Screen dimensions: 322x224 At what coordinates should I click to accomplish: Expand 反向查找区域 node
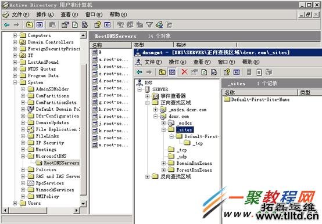[148, 176]
